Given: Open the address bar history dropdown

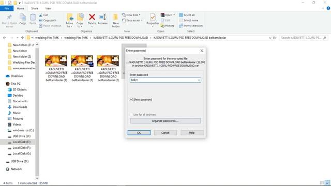Looking at the screenshot, I should pyautogui.click(x=270, y=38).
